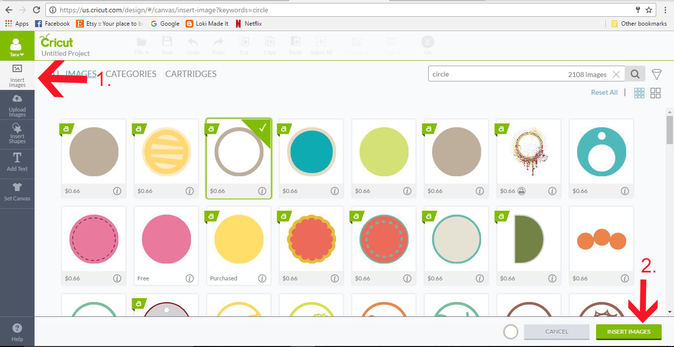Open the Tara profile menu
Screen dimensions: 674x347
click(17, 46)
